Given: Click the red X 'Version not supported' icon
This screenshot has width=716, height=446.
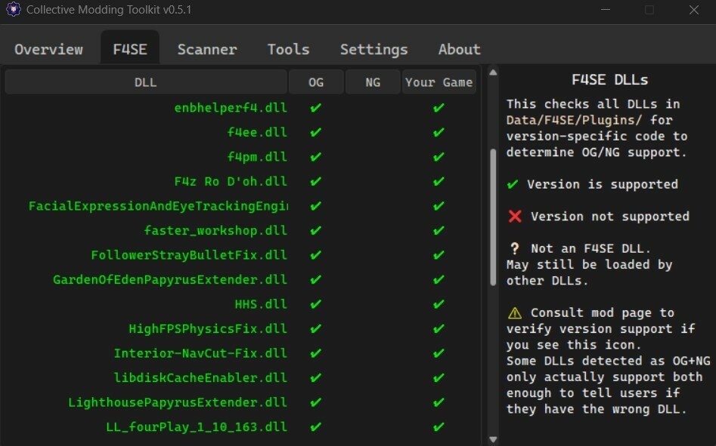Looking at the screenshot, I should (515, 217).
